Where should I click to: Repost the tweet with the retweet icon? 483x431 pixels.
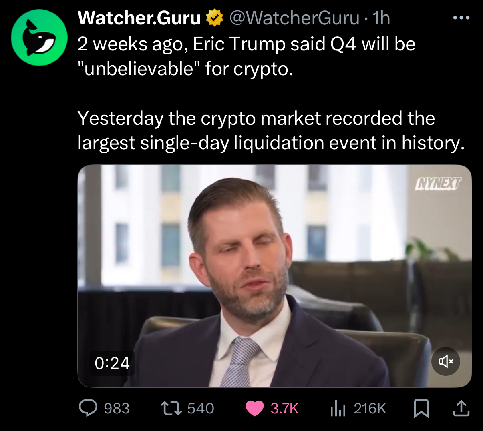pos(171,408)
